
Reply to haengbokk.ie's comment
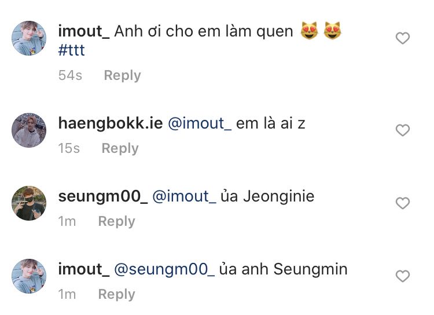pyautogui.click(x=120, y=148)
